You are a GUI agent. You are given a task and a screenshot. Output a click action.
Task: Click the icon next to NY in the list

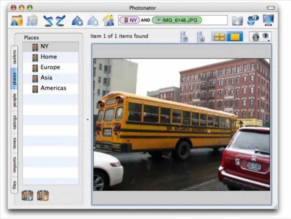(x=35, y=47)
